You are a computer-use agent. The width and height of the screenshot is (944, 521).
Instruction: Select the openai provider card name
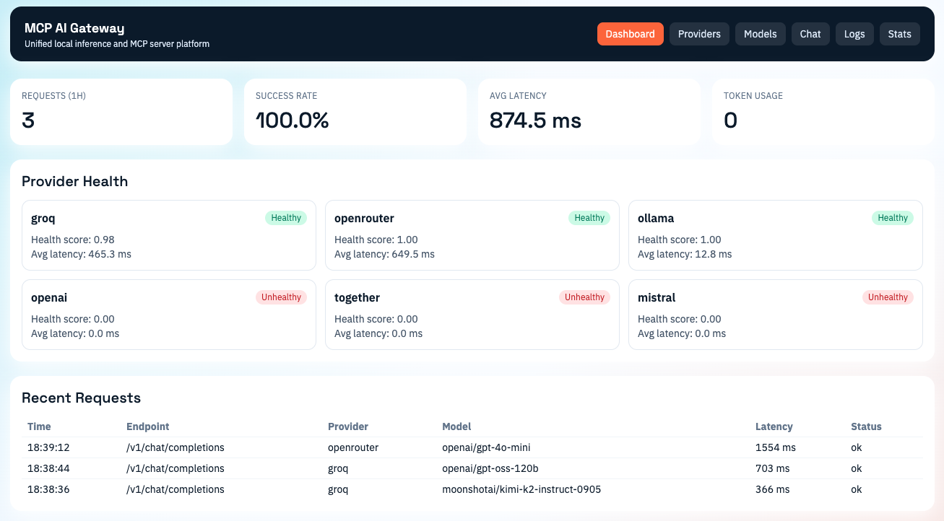click(x=49, y=297)
